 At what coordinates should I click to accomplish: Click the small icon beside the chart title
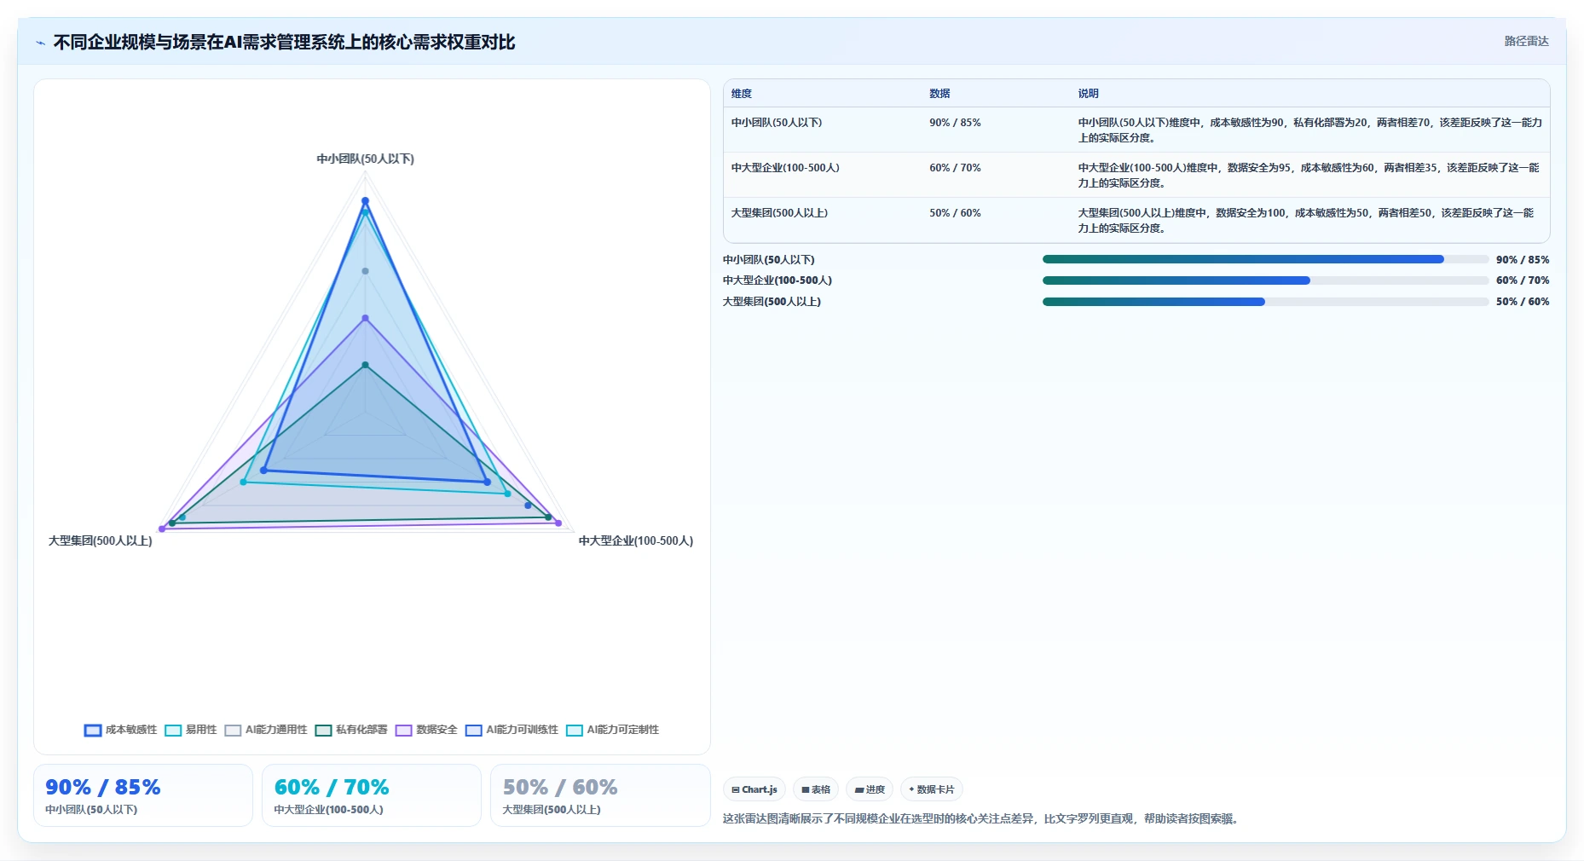[40, 43]
